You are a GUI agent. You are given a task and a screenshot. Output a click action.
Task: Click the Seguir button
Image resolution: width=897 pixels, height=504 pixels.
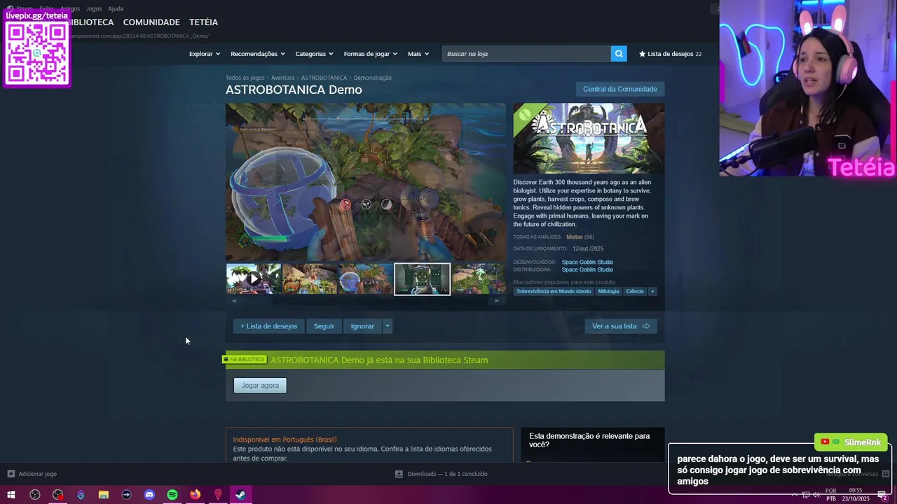pyautogui.click(x=324, y=326)
